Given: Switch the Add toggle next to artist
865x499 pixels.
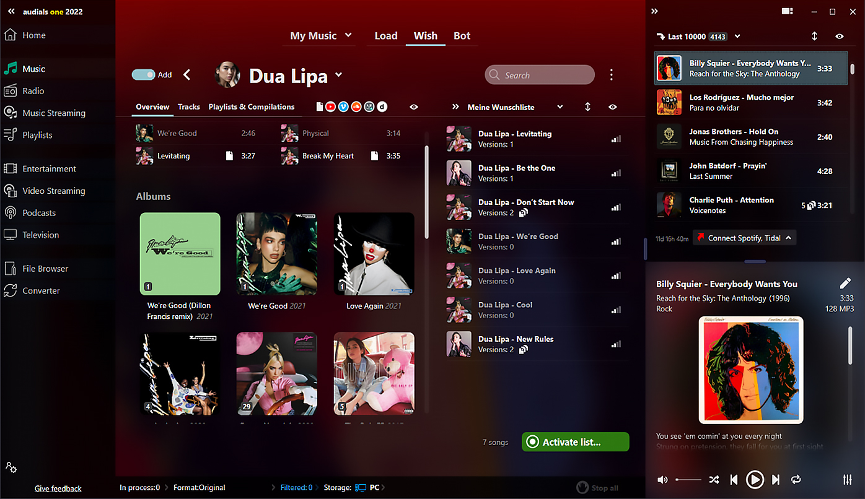Looking at the screenshot, I should pos(144,74).
